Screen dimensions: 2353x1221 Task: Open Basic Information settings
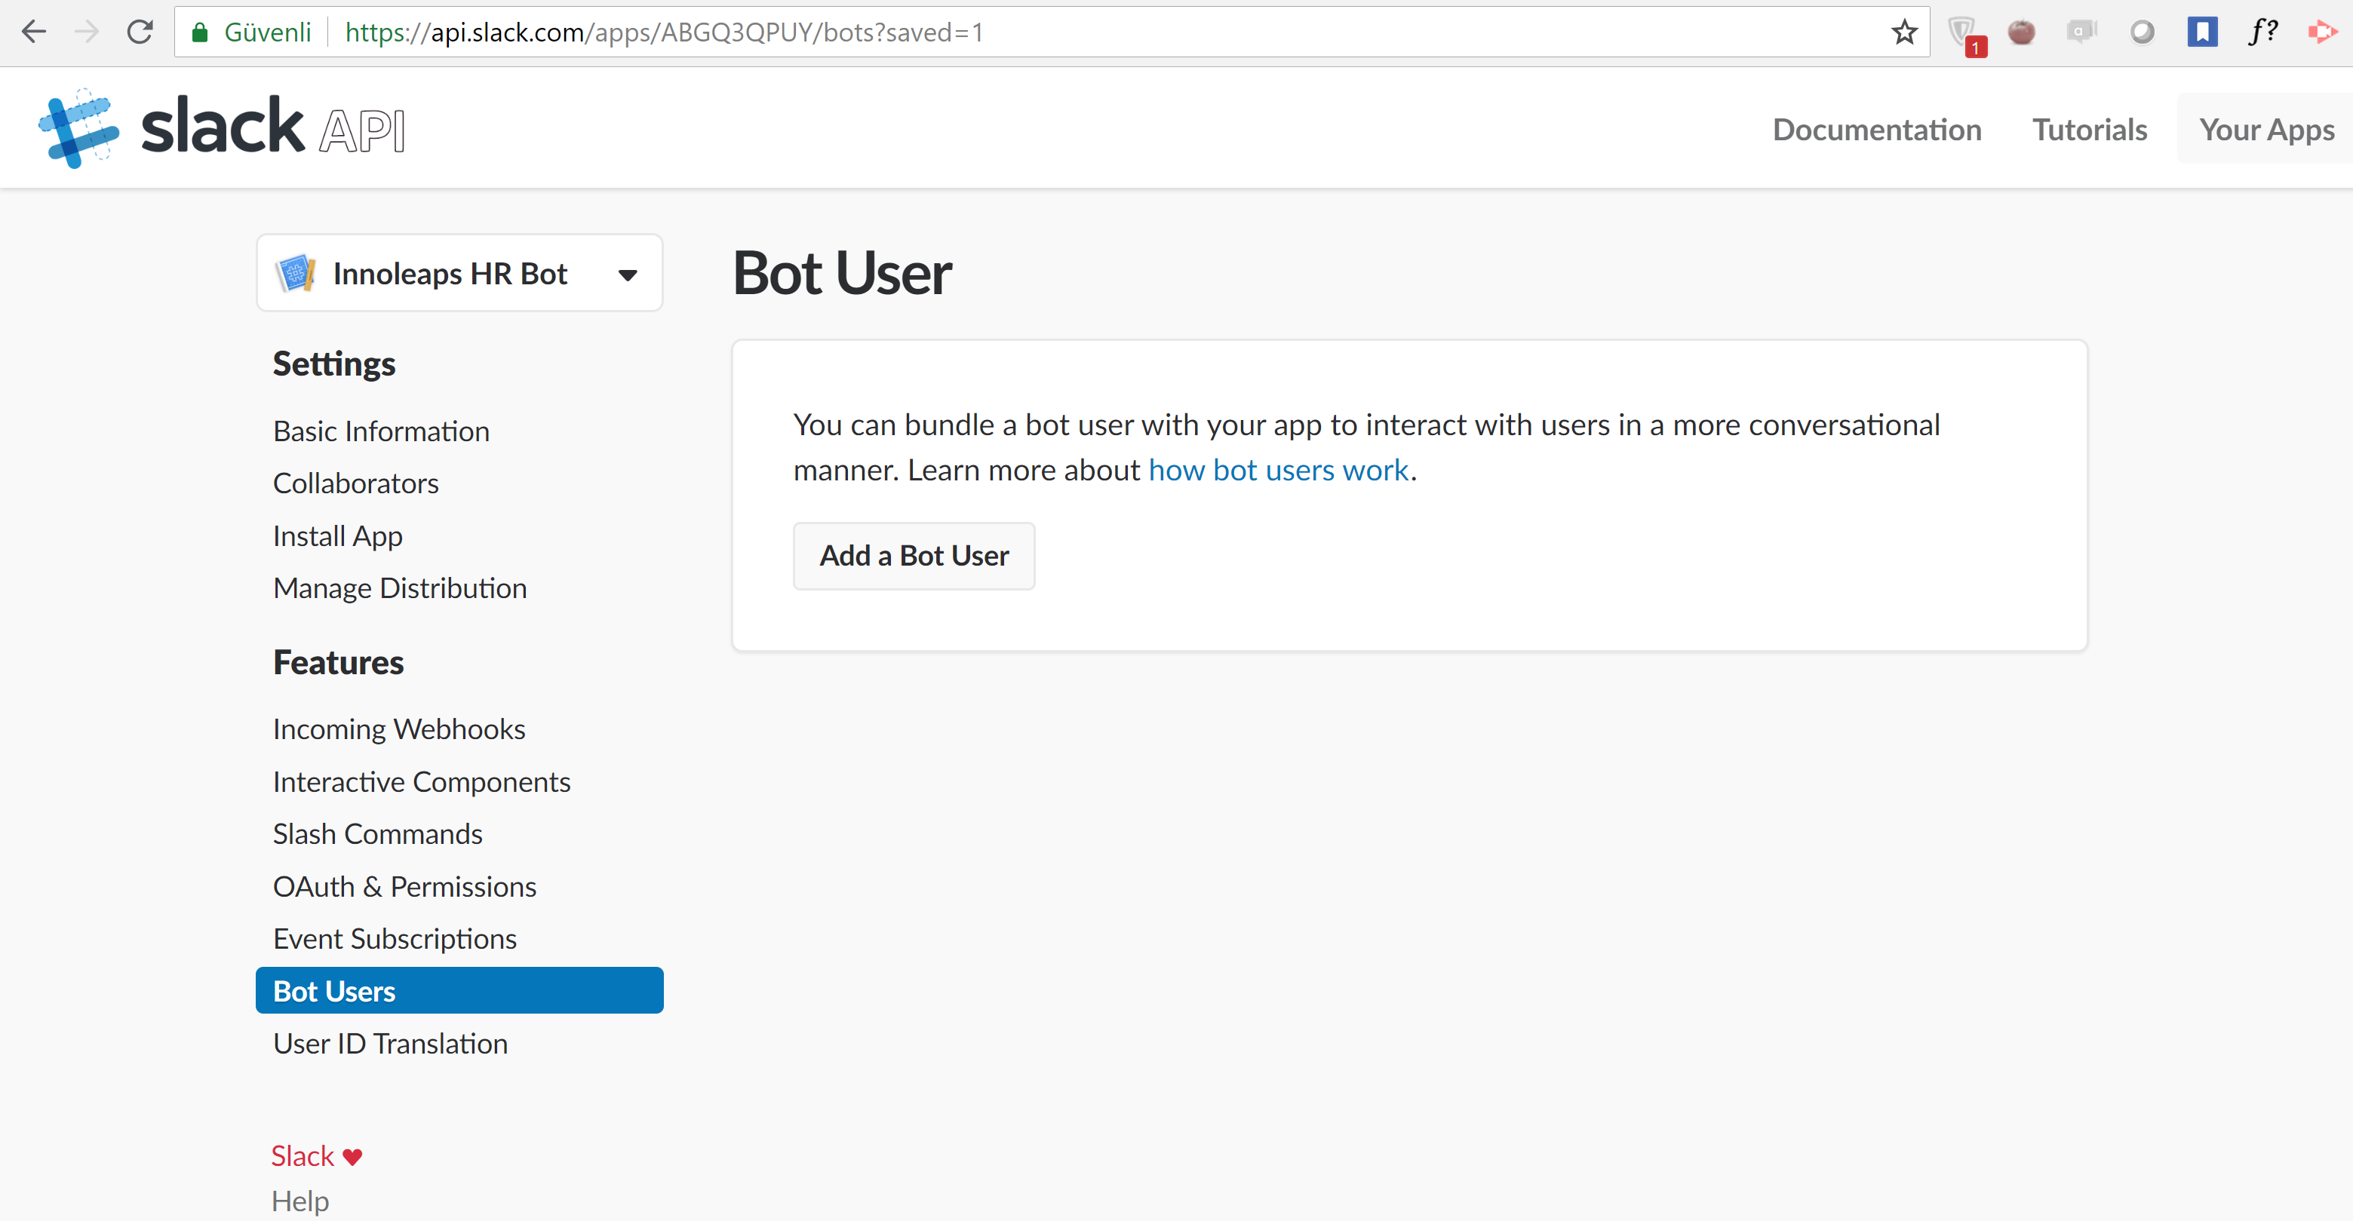click(381, 431)
